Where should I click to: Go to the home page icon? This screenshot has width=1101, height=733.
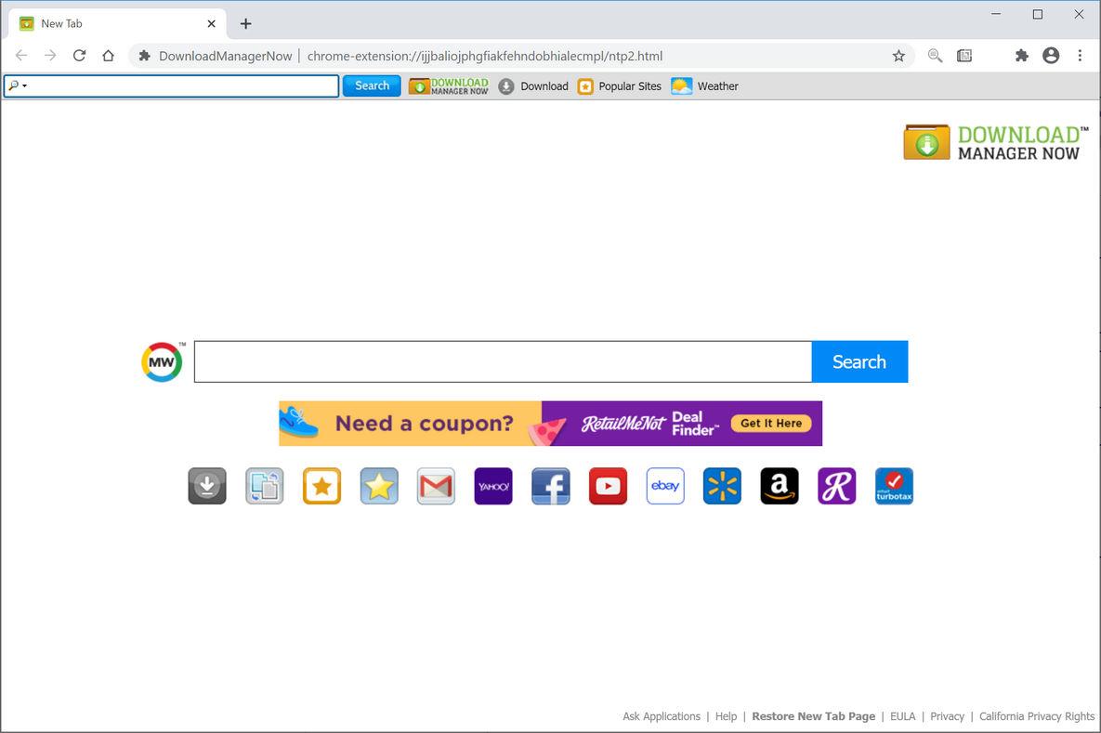108,56
